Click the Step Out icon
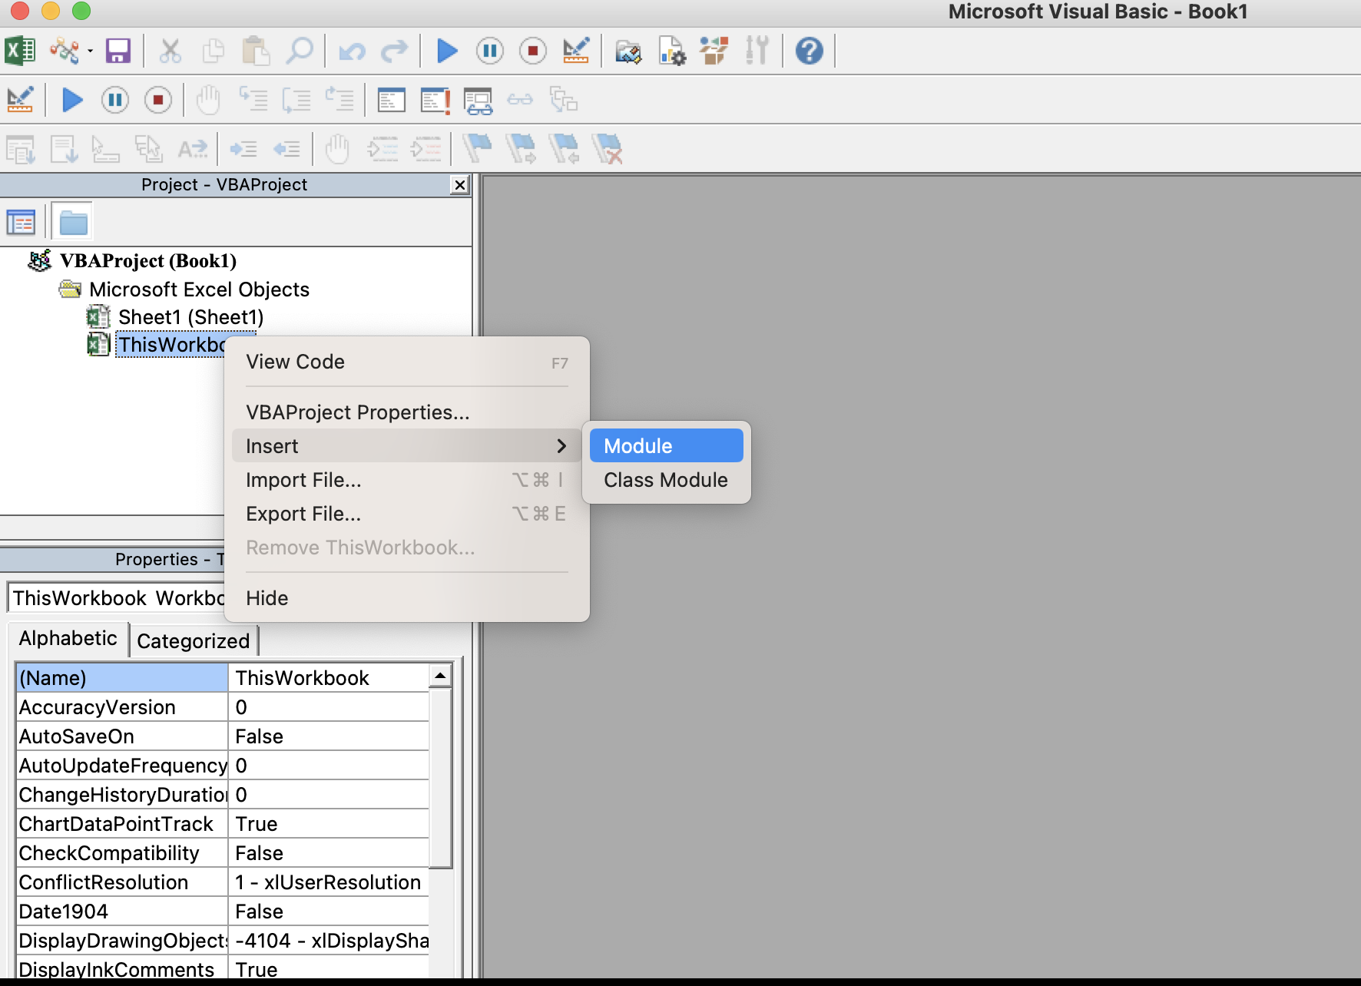Image resolution: width=1361 pixels, height=986 pixels. tap(339, 100)
